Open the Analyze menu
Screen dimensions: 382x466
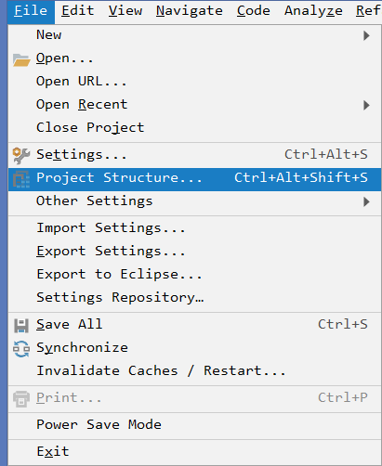(313, 11)
